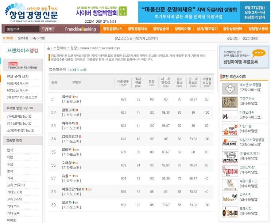Click the red new-entry icon next to 캠핑고래
The width and height of the screenshot is (271, 223).
pos(77,110)
